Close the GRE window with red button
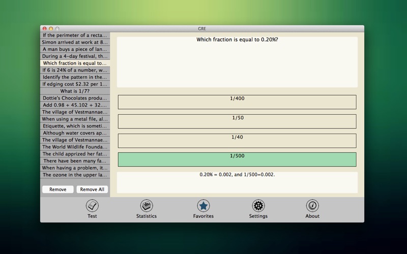The width and height of the screenshot is (407, 254). (x=45, y=28)
